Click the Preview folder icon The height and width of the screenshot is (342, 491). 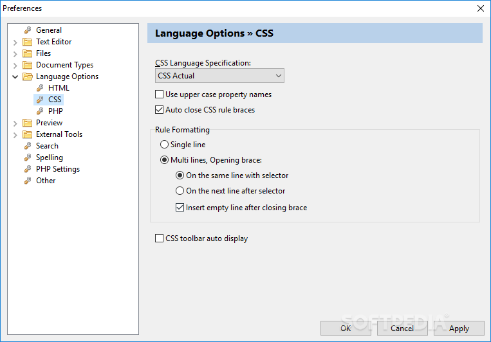click(28, 123)
